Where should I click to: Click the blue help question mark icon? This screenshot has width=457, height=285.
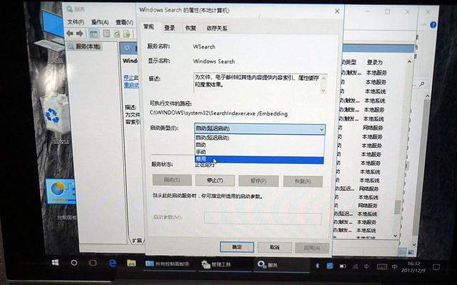(433, 25)
